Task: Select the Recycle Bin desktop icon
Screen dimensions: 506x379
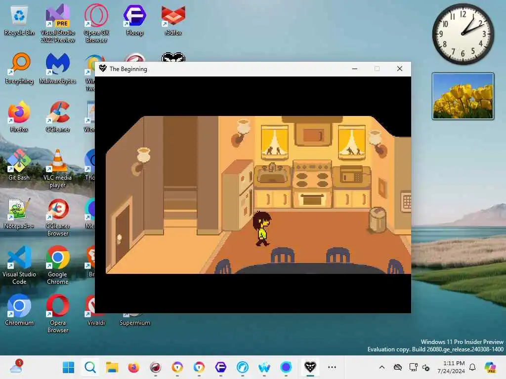Action: pos(19,20)
